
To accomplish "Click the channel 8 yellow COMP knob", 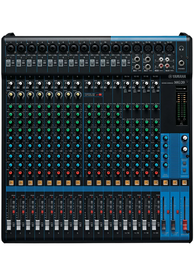I will [x=77, y=95].
